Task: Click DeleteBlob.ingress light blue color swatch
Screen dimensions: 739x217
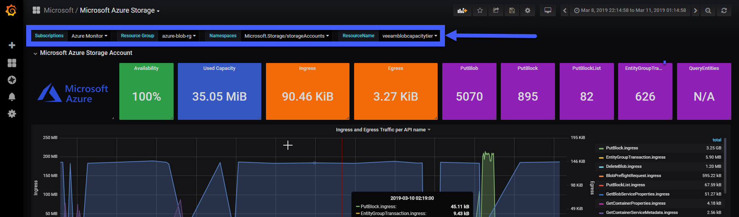Action: click(601, 167)
